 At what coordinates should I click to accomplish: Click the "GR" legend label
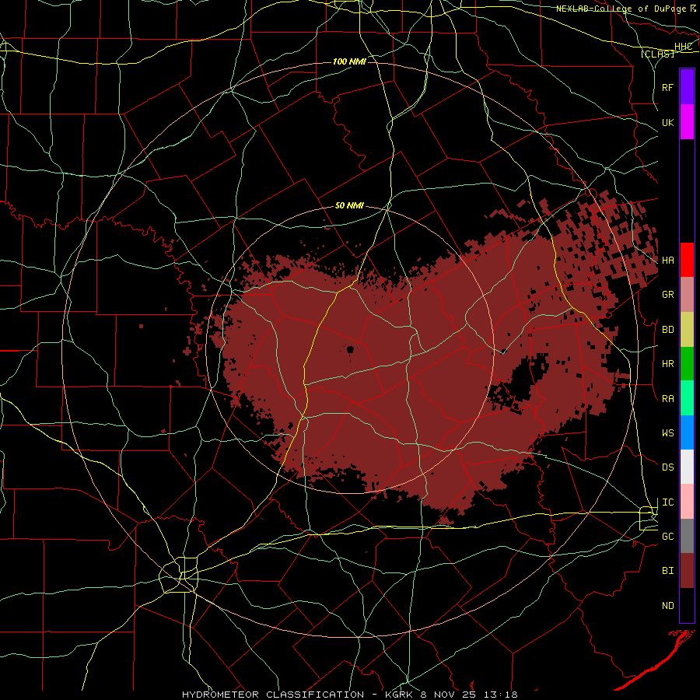pyautogui.click(x=668, y=294)
